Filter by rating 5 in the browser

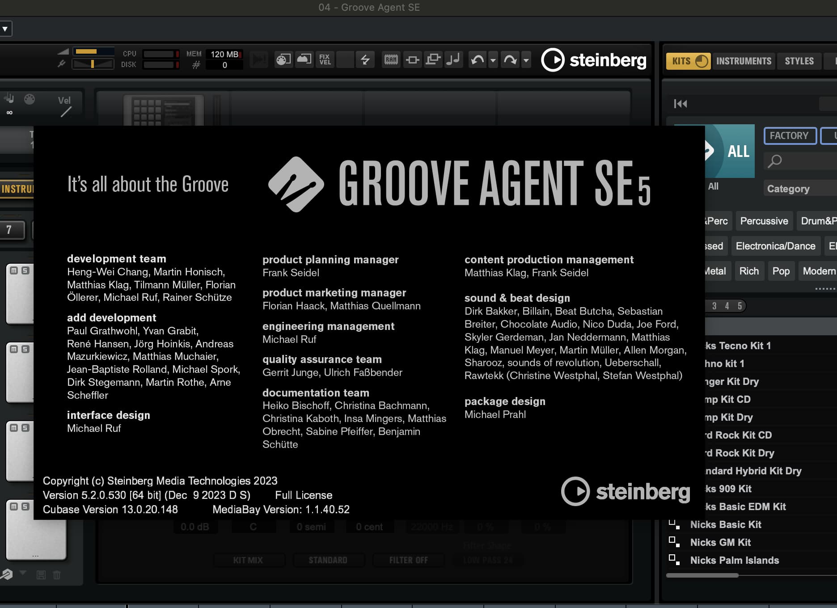740,306
